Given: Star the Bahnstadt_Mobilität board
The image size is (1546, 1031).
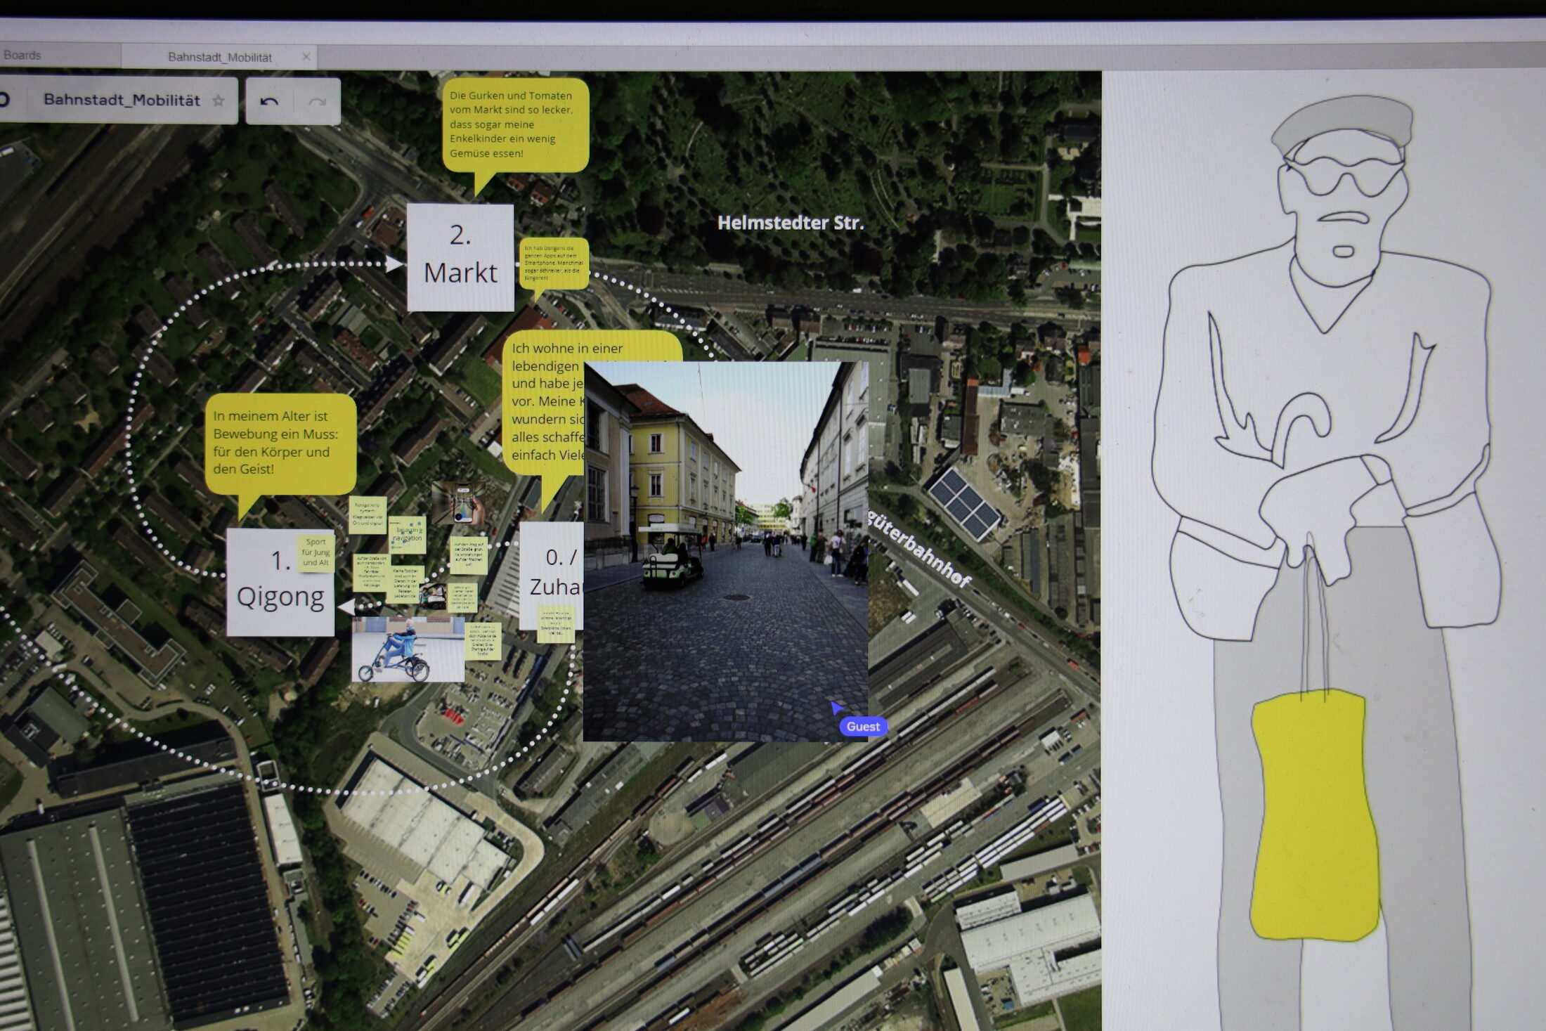Looking at the screenshot, I should pyautogui.click(x=219, y=100).
